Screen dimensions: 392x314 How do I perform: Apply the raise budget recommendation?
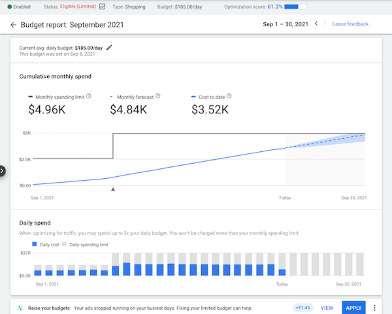(x=353, y=308)
